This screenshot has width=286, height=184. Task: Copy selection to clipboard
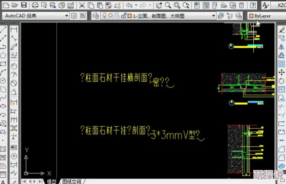pos(91,5)
